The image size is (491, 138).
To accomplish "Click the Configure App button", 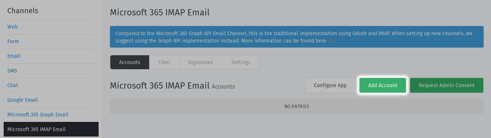I will pyautogui.click(x=330, y=85).
